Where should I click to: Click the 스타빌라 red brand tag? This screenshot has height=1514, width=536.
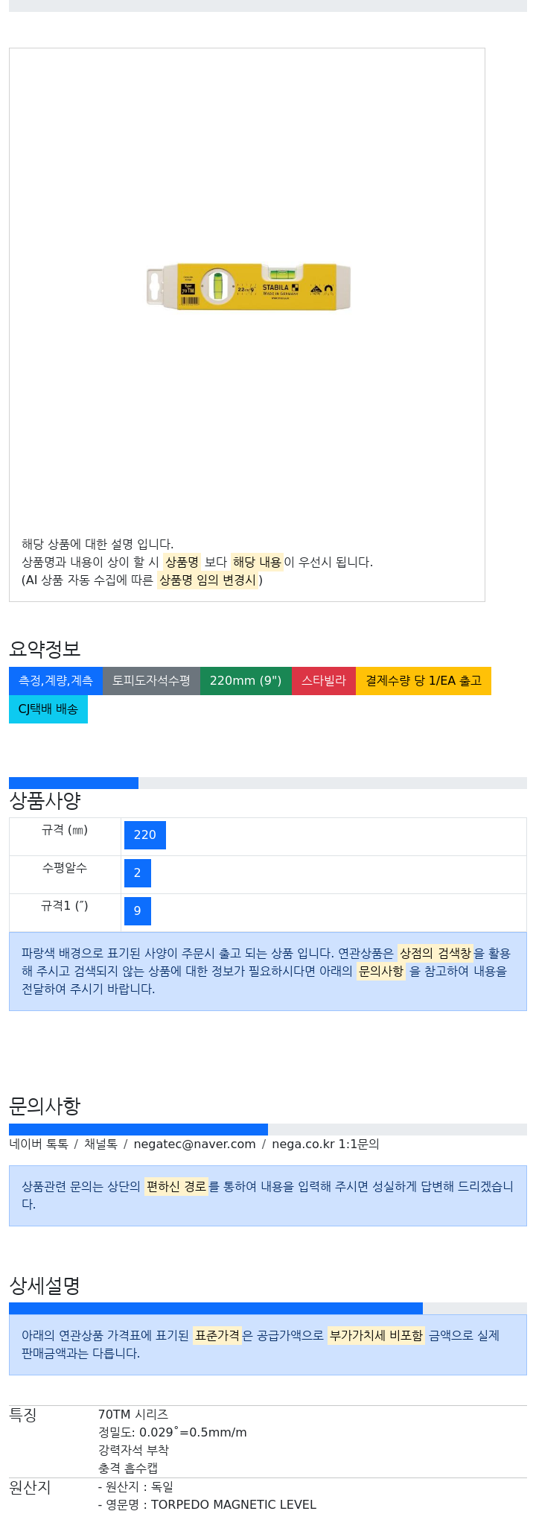tap(324, 681)
